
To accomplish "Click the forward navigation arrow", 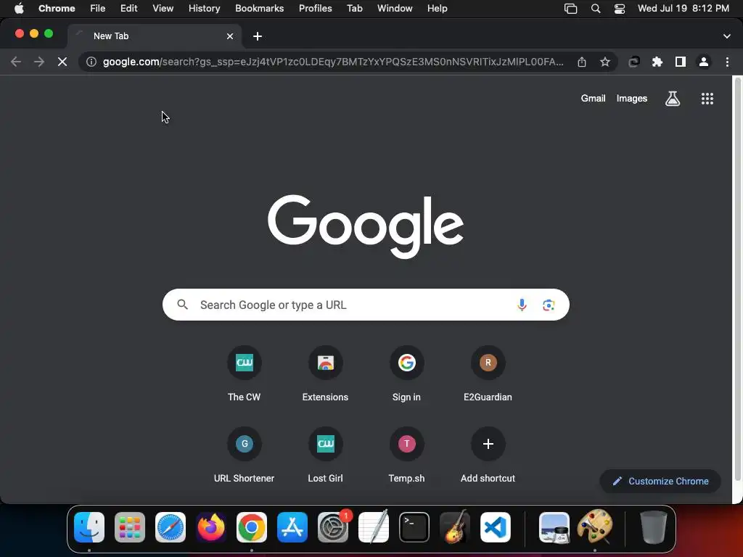I will (x=39, y=62).
